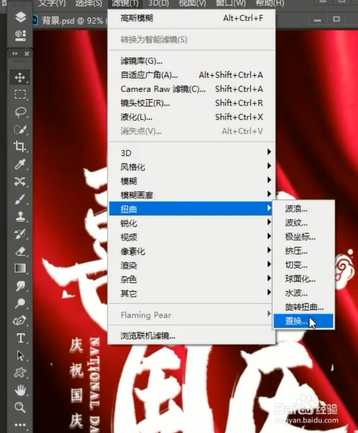Choose 旋转扭曲... distort filter
Screen dimensions: 358x433
[303, 307]
